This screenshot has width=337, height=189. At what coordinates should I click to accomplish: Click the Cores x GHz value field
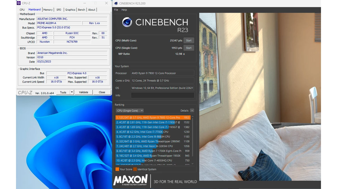pos(163,81)
